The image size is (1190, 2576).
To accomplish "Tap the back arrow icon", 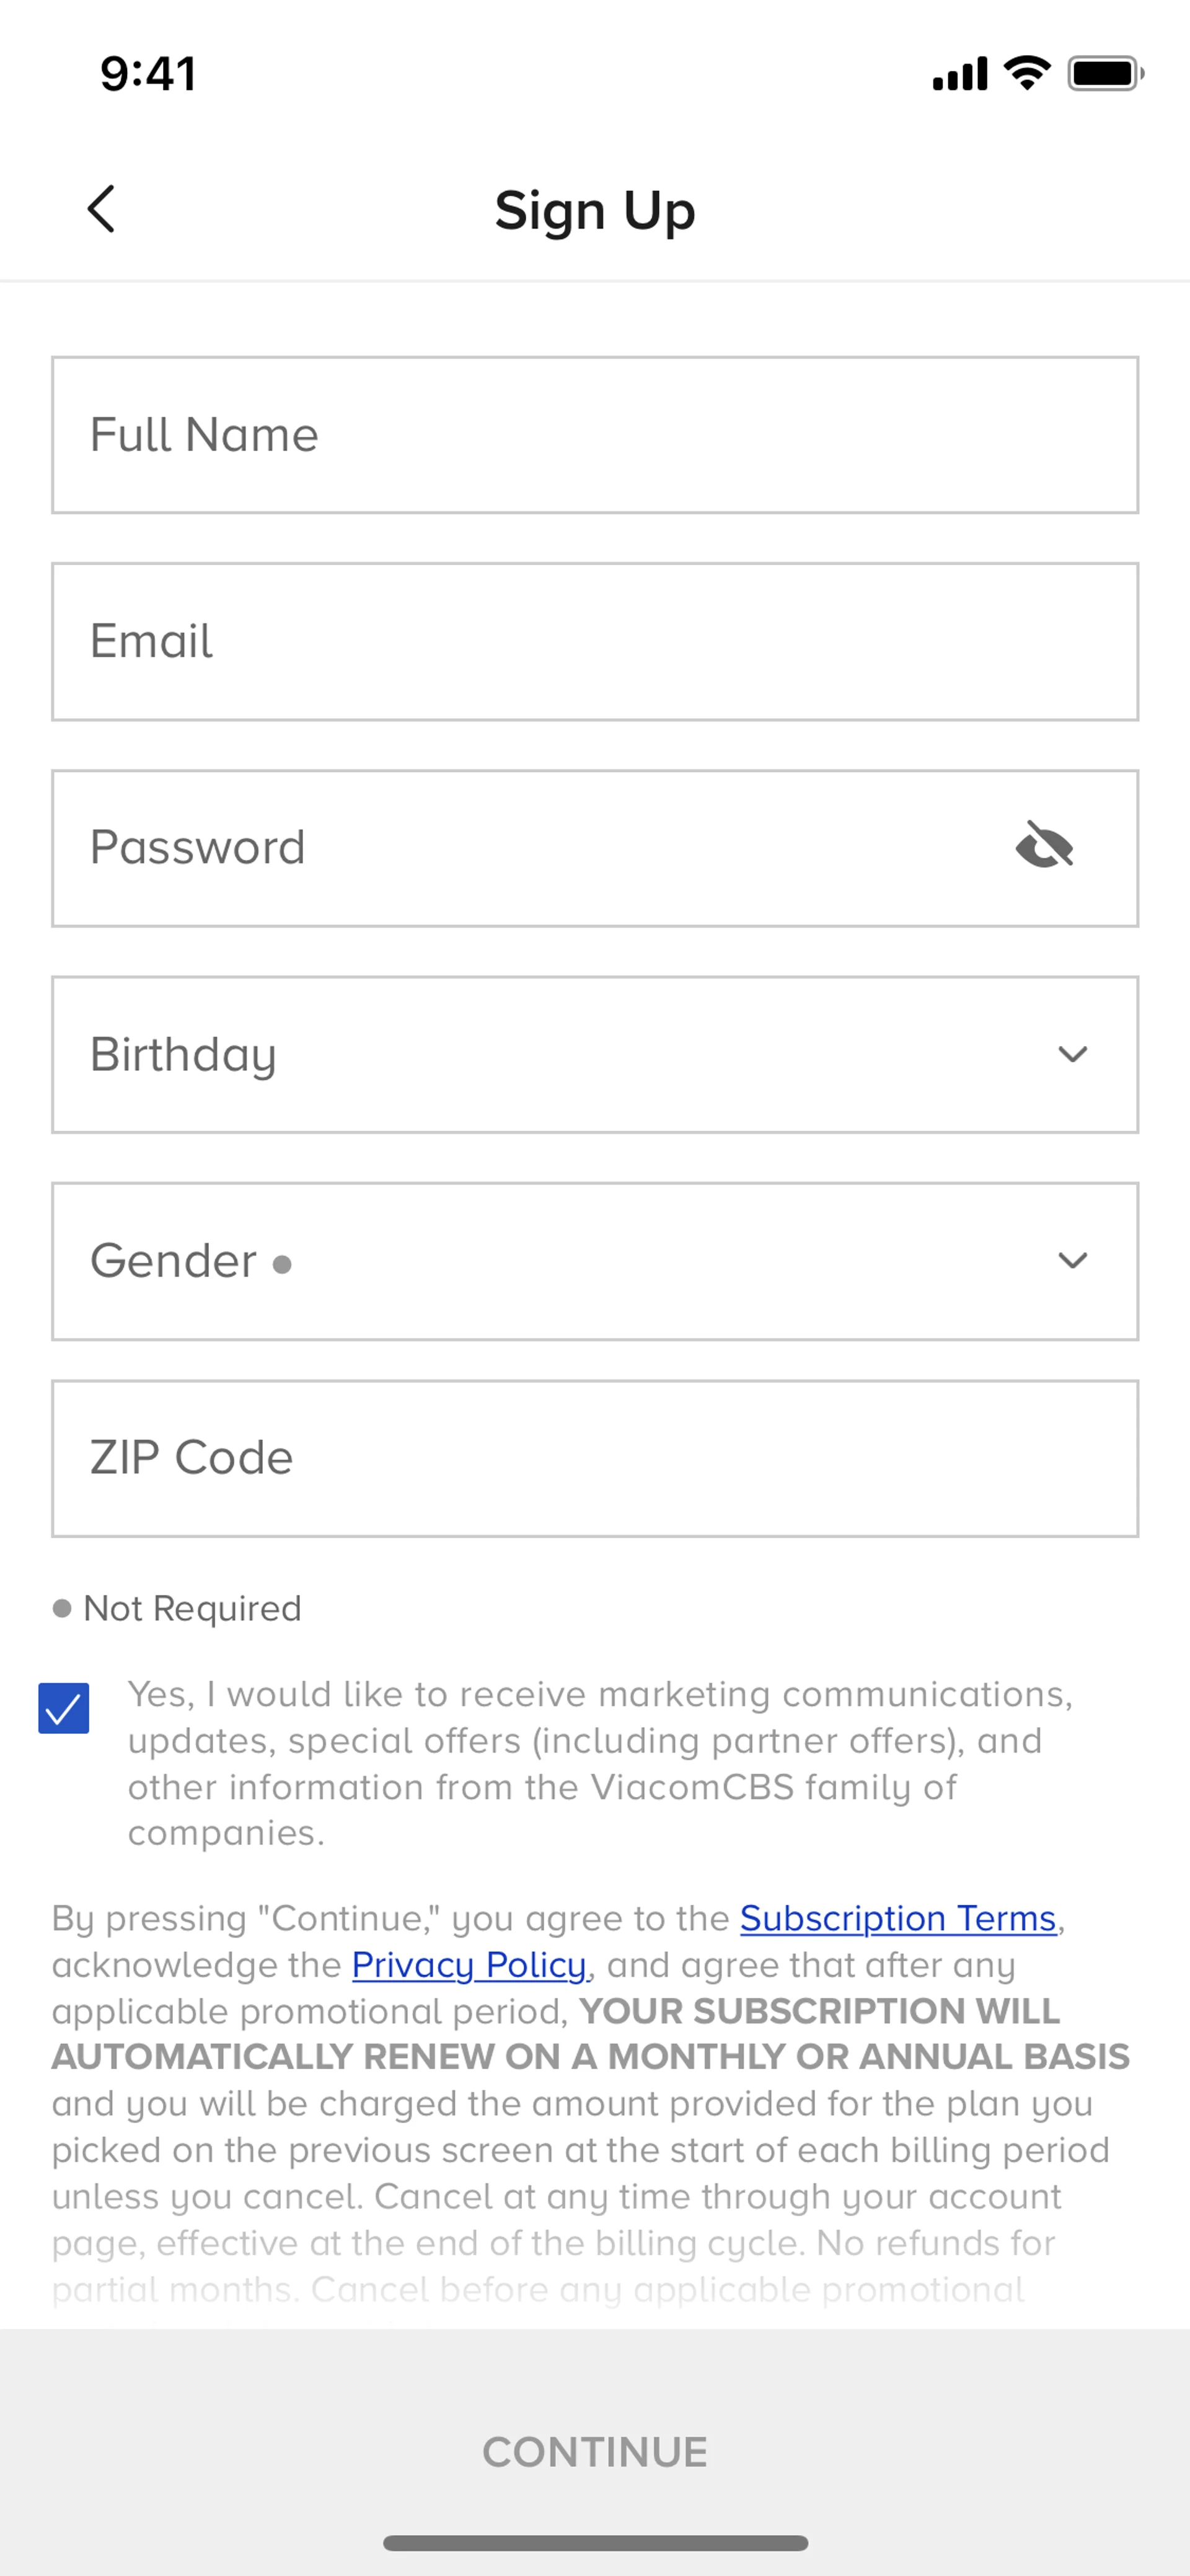I will [101, 209].
